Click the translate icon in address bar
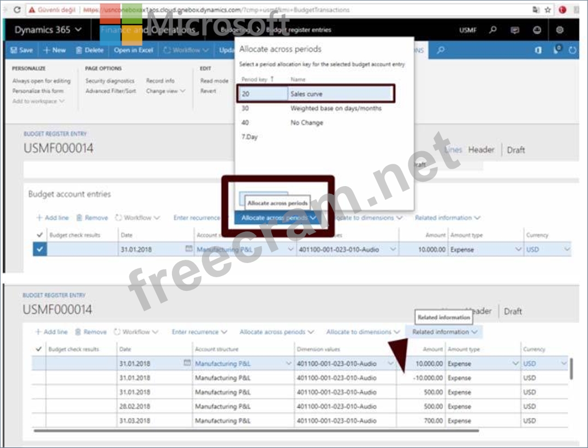This screenshot has width=588, height=448. click(536, 10)
